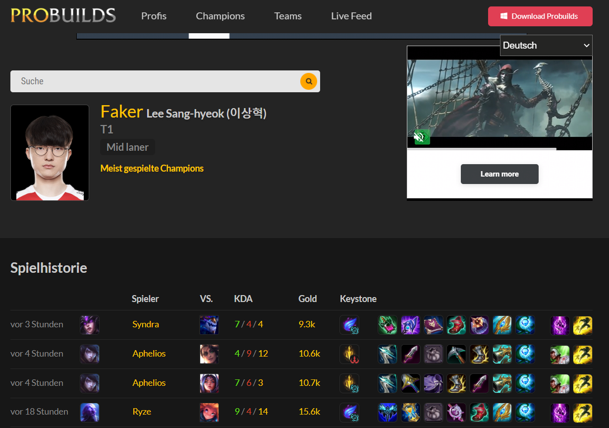Click the Ryze champion portrait icon
The width and height of the screenshot is (609, 428).
[x=90, y=412]
